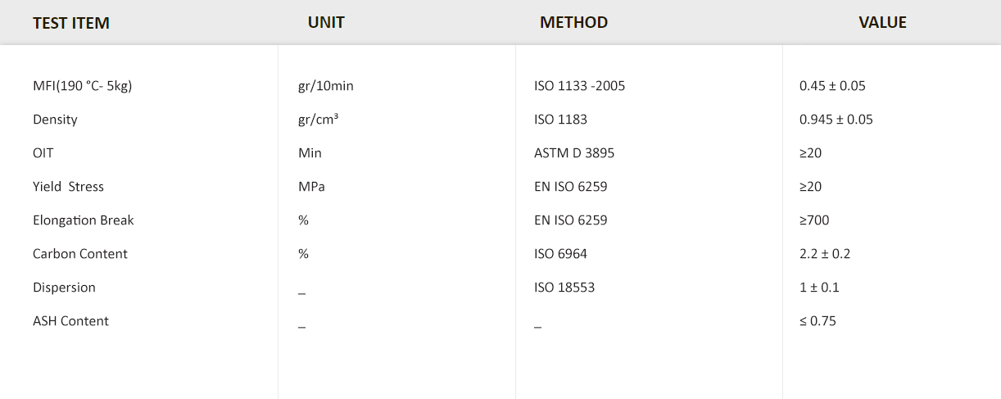The height and width of the screenshot is (399, 1001).
Task: Select the Carbon Content row label
Action: pos(79,254)
